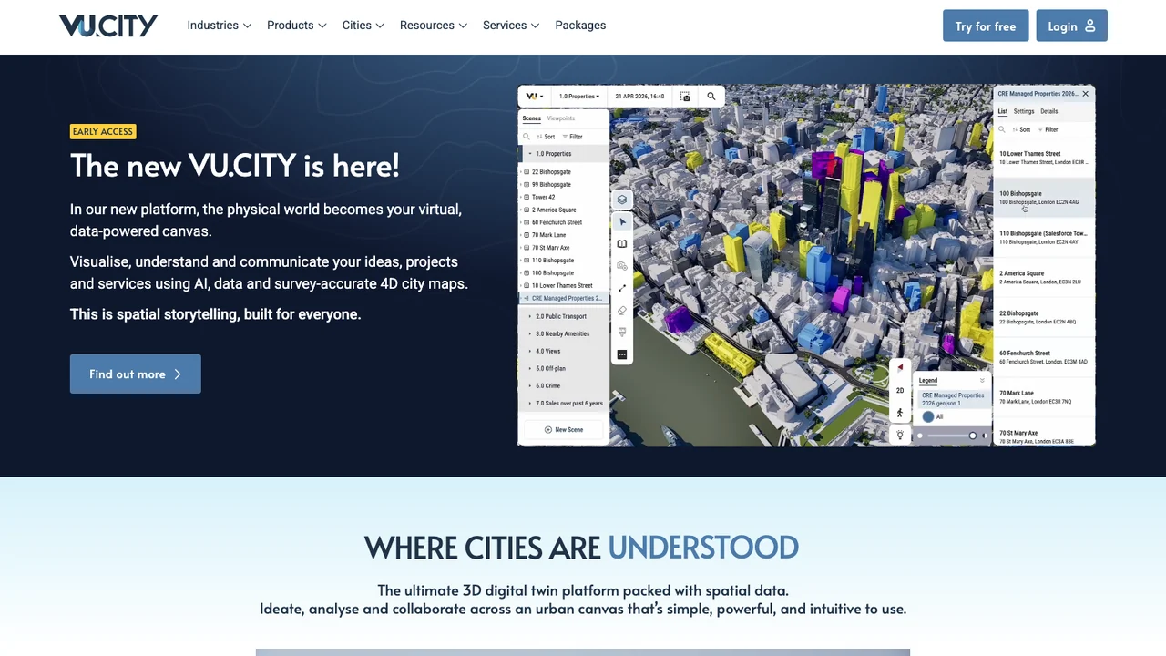
Task: Collapse the Legend panel chevron
Action: (x=982, y=381)
